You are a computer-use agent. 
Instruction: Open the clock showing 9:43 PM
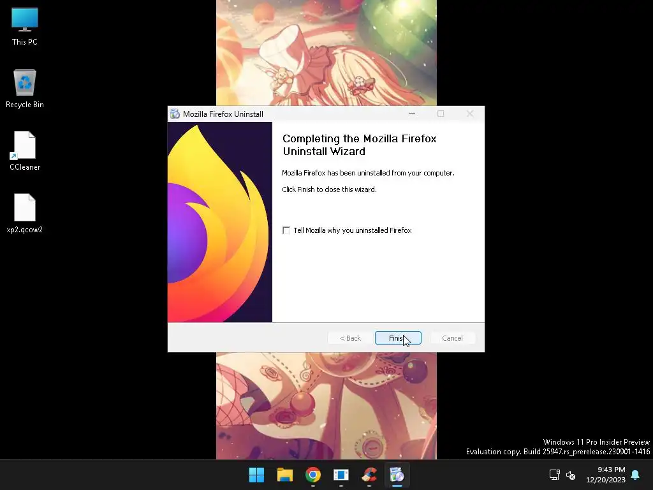click(606, 475)
